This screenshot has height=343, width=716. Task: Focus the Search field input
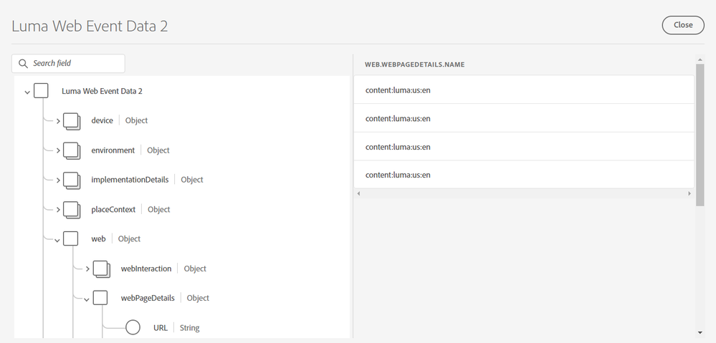[75, 64]
